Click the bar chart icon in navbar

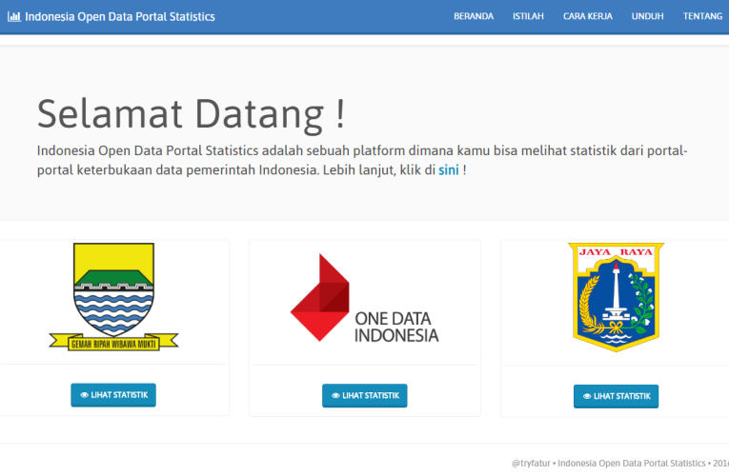coord(14,17)
